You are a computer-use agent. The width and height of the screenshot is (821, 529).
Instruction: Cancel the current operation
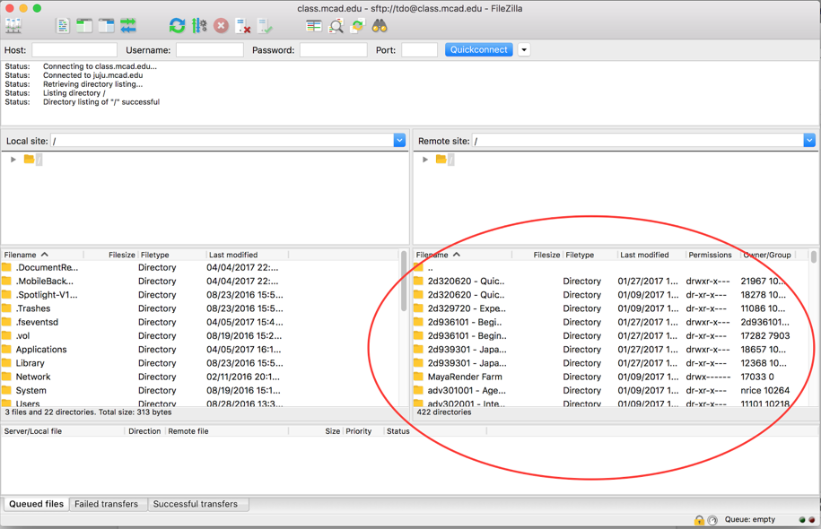coord(222,26)
